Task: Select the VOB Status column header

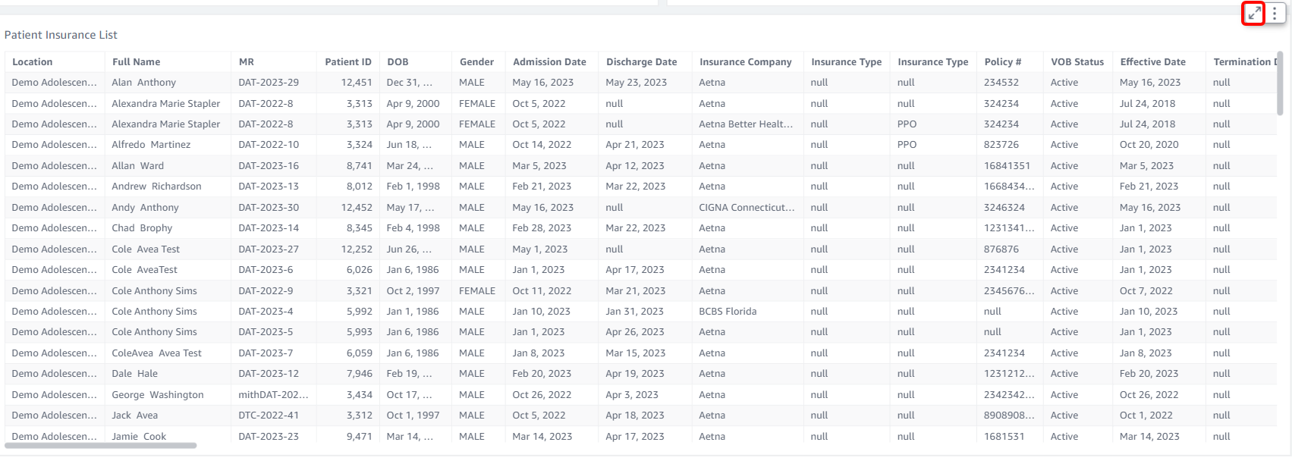Action: coord(1077,62)
